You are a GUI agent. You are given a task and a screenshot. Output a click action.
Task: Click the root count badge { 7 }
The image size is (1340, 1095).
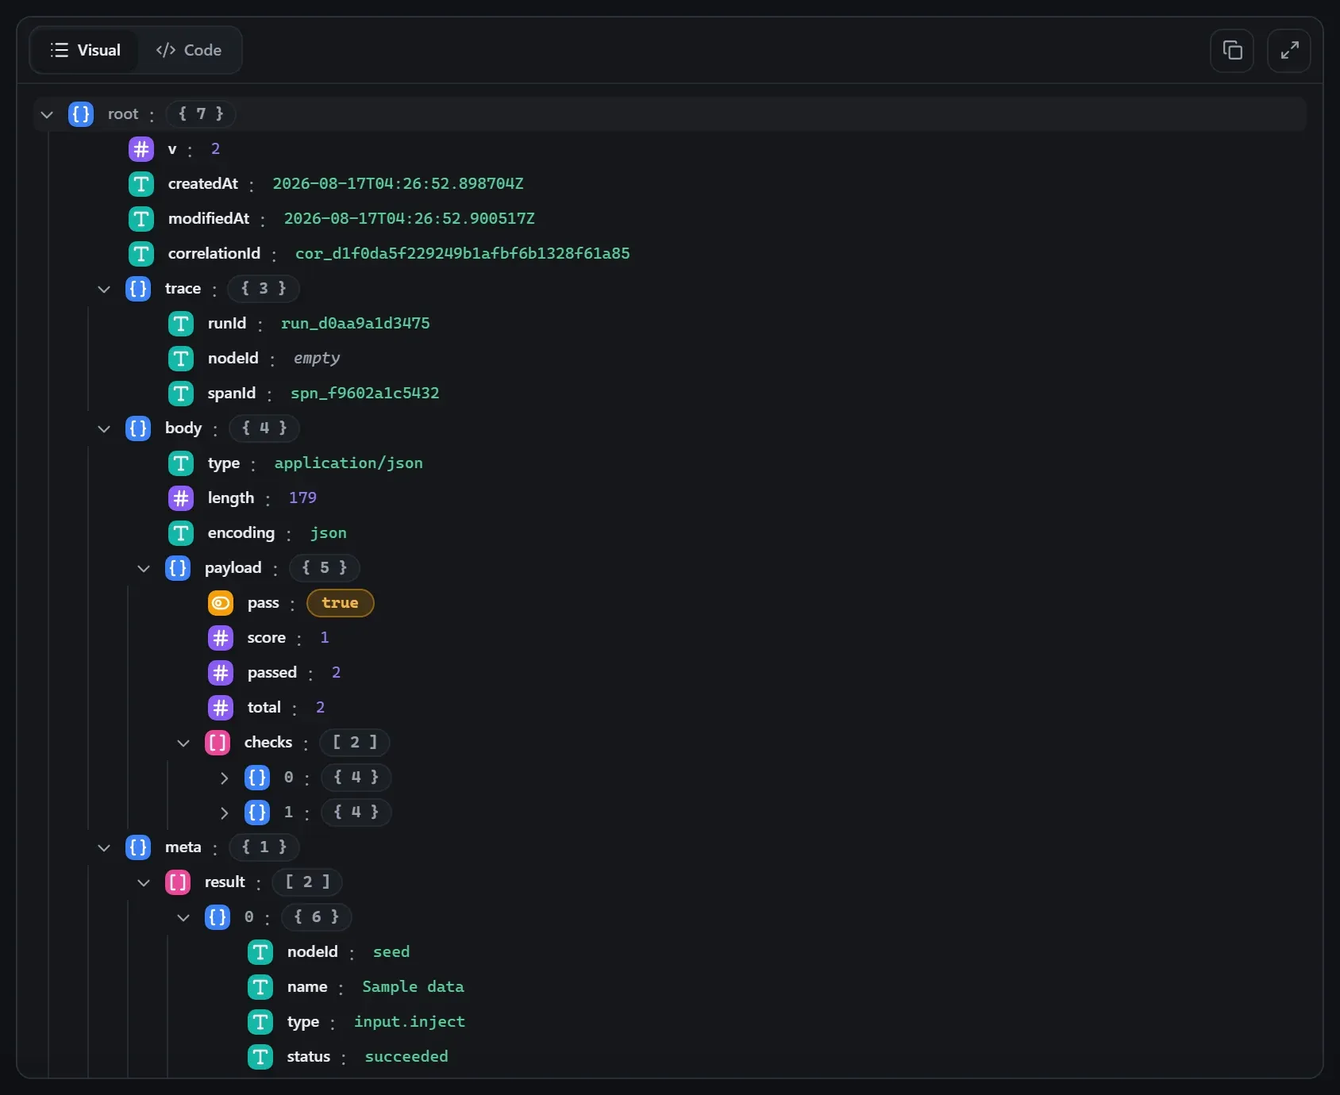click(201, 114)
